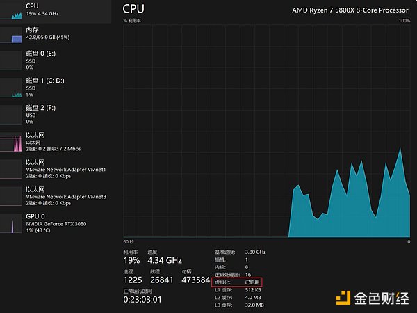
Task: Click the CPU mini graph thumbnail in sidebar
Action: pos(11,9)
